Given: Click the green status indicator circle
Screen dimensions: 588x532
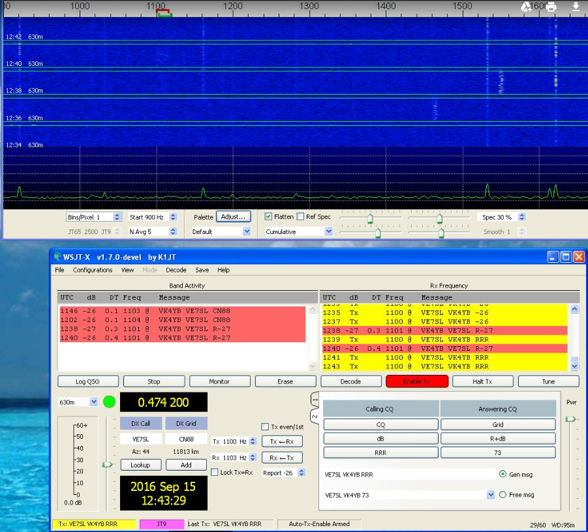Looking at the screenshot, I should [x=109, y=402].
